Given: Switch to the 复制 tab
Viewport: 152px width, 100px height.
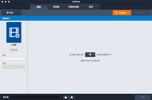Looking at the screenshot, I should 39,7.
